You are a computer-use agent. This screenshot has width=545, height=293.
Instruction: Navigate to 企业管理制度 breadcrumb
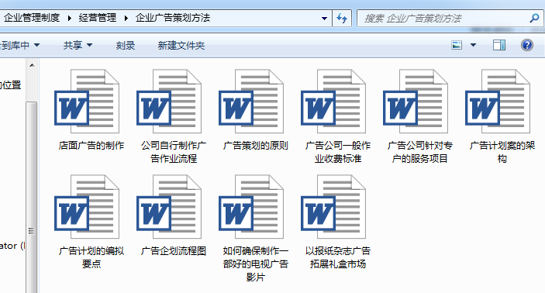32,18
